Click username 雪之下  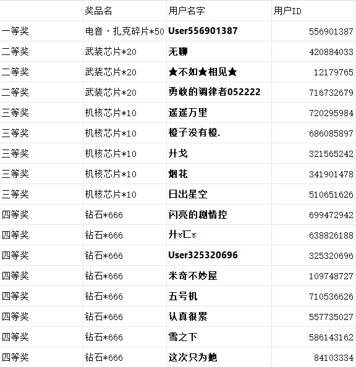point(183,337)
